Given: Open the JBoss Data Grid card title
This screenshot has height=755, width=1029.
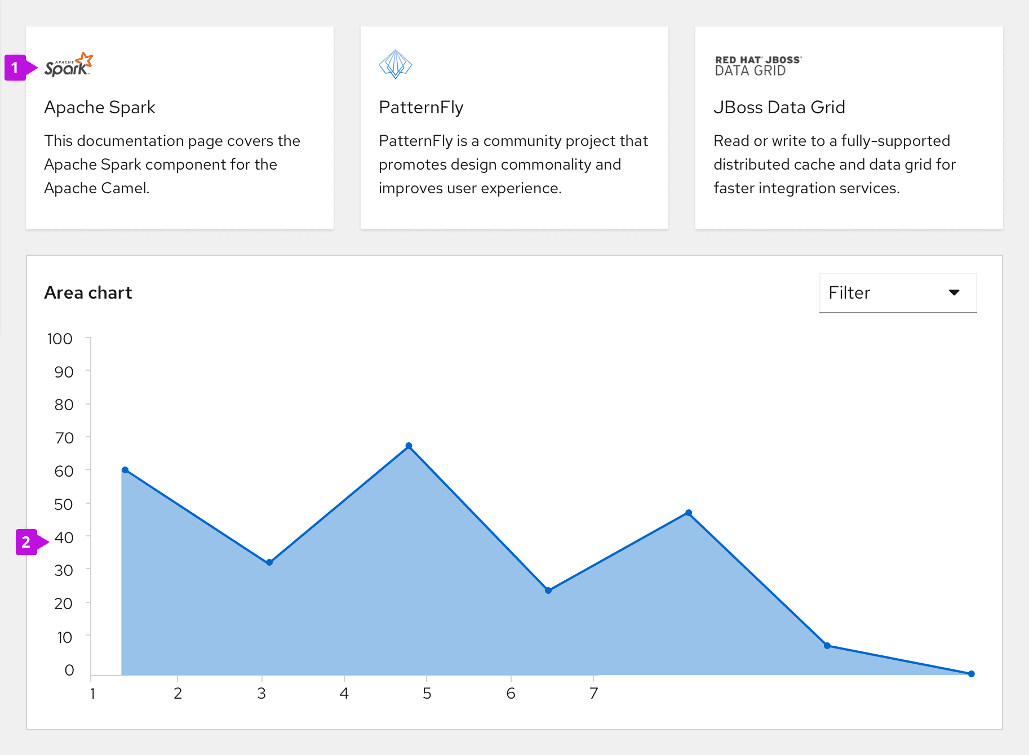Looking at the screenshot, I should coord(779,107).
